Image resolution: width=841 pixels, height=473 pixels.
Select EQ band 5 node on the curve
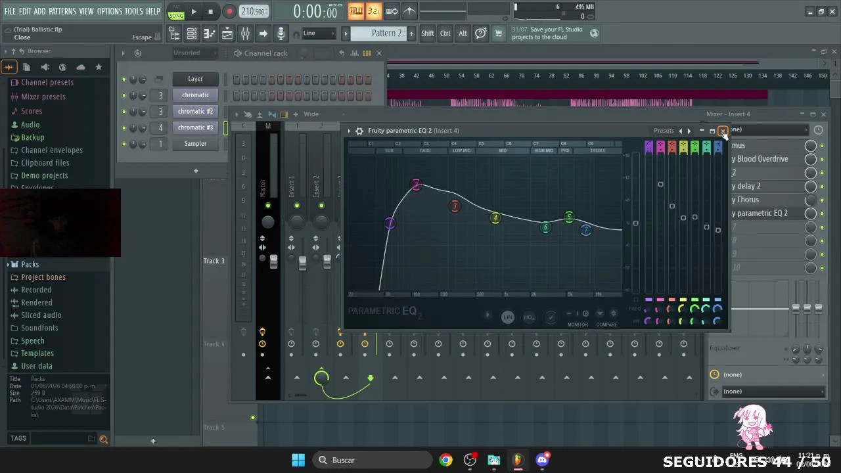(x=569, y=217)
